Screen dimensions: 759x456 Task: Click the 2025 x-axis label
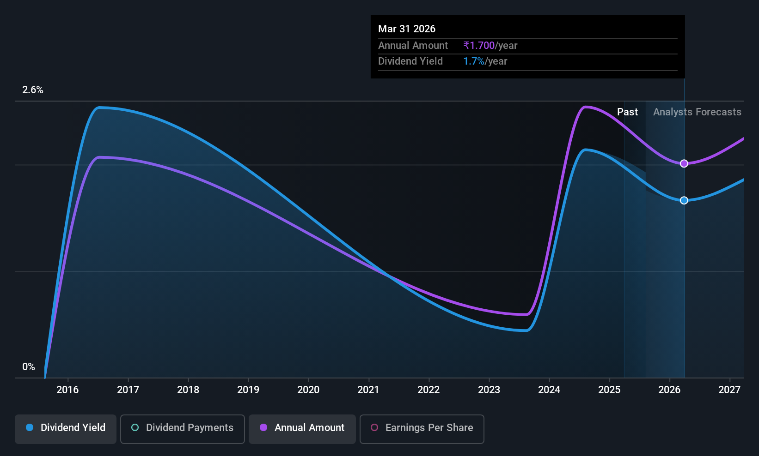click(x=609, y=390)
